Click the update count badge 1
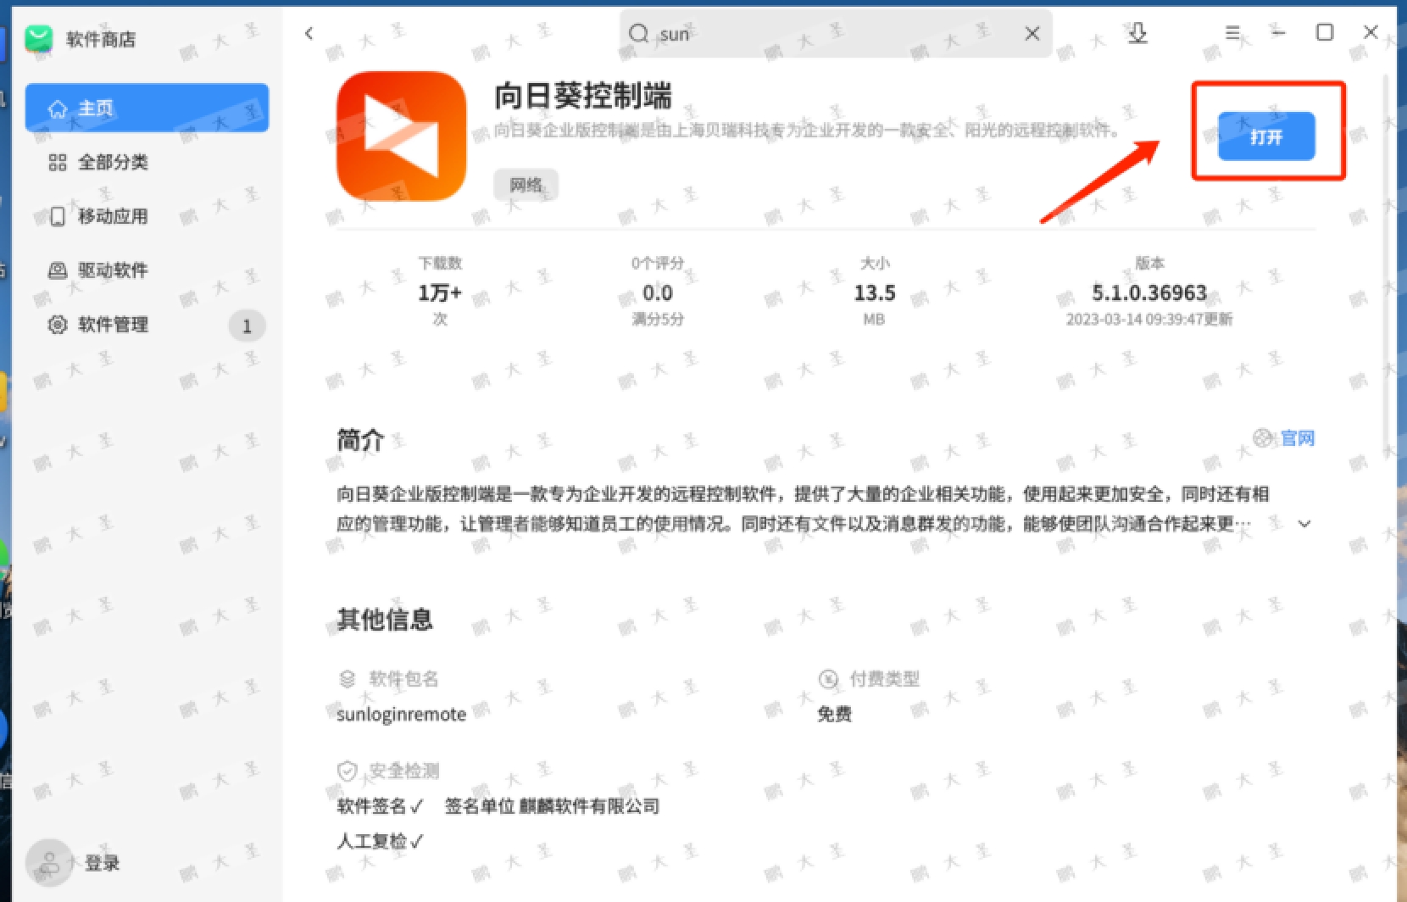 click(247, 326)
